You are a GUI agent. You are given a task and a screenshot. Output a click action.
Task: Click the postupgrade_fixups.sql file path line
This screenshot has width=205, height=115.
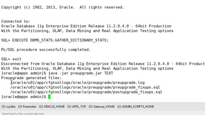(x=86, y=92)
